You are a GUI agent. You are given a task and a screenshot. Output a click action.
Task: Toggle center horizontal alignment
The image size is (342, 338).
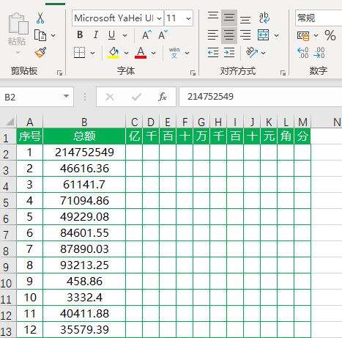229,35
